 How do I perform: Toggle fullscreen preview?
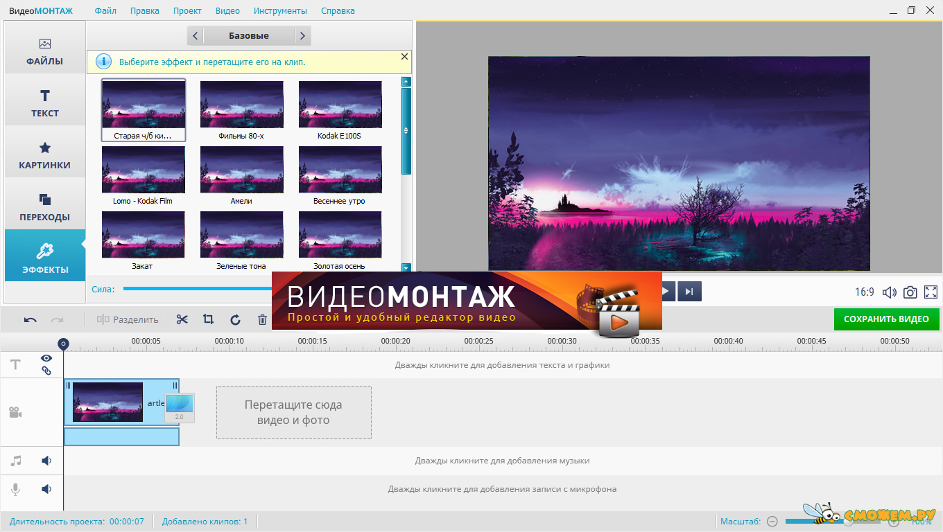click(x=931, y=292)
